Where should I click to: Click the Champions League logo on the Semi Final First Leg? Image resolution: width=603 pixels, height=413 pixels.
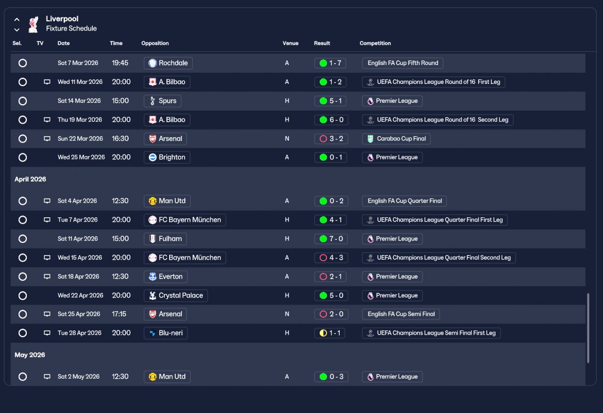pos(370,333)
